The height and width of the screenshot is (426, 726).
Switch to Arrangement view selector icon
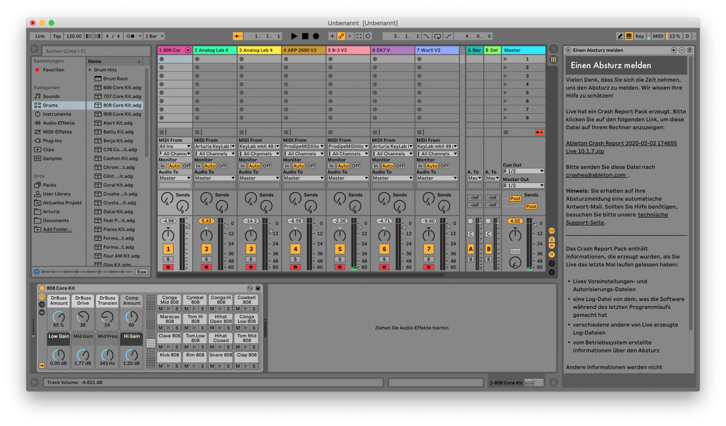[x=554, y=49]
